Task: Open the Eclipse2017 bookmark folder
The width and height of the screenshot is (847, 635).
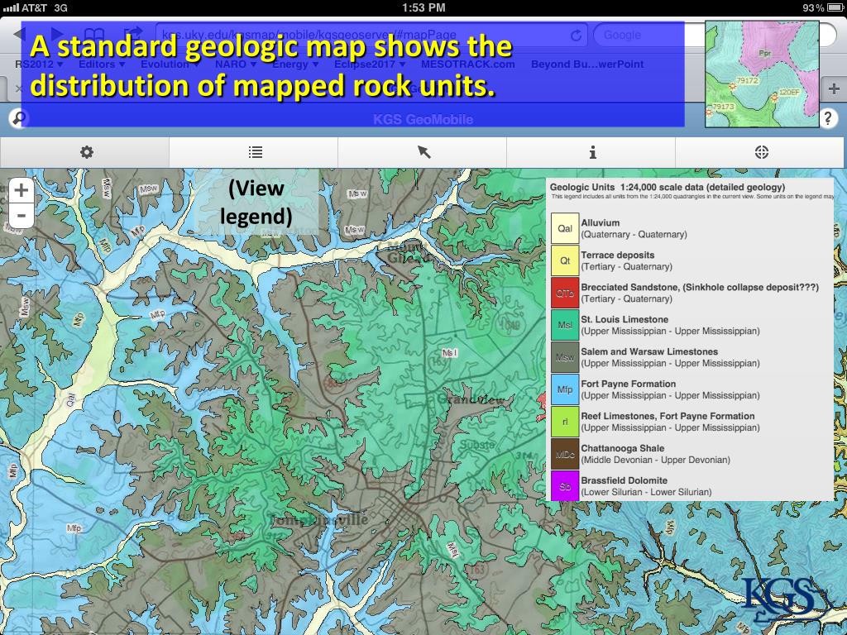Action: [369, 64]
